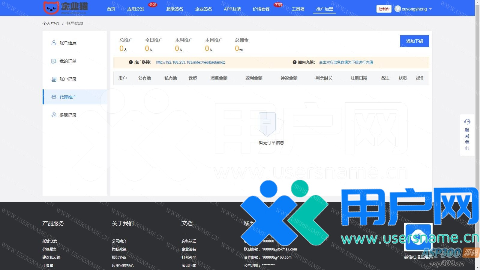Click the 账号信息 person icon in sidebar
Image resolution: width=480 pixels, height=270 pixels.
(54, 43)
